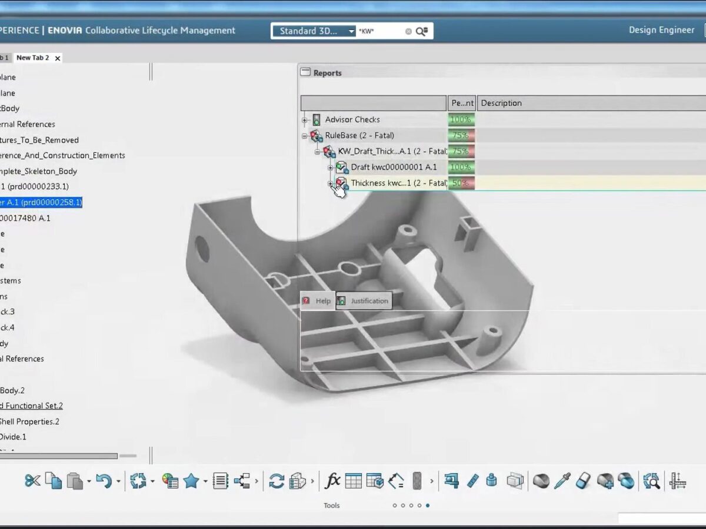
Task: Collapse the KW_Draft_Thick A.1 row
Action: click(318, 152)
